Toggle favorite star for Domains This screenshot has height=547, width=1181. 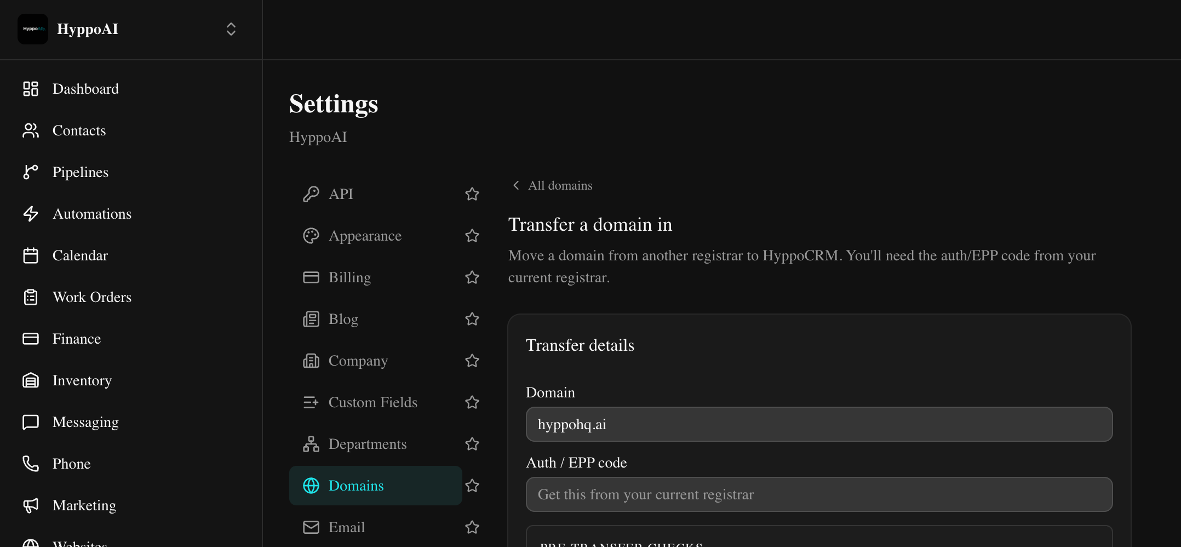pyautogui.click(x=472, y=486)
